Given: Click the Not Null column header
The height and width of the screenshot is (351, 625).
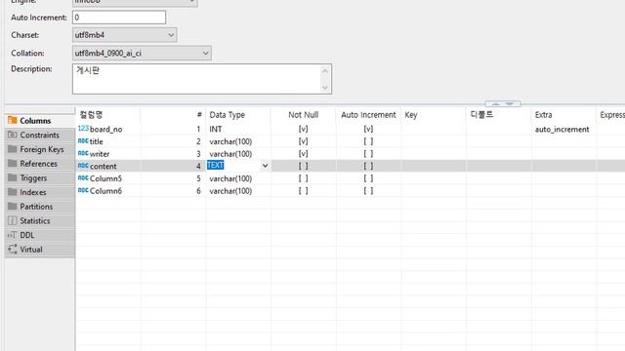Looking at the screenshot, I should point(303,115).
